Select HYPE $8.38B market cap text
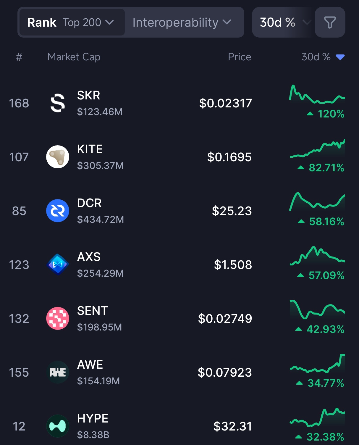This screenshot has height=445, width=359. click(x=93, y=435)
